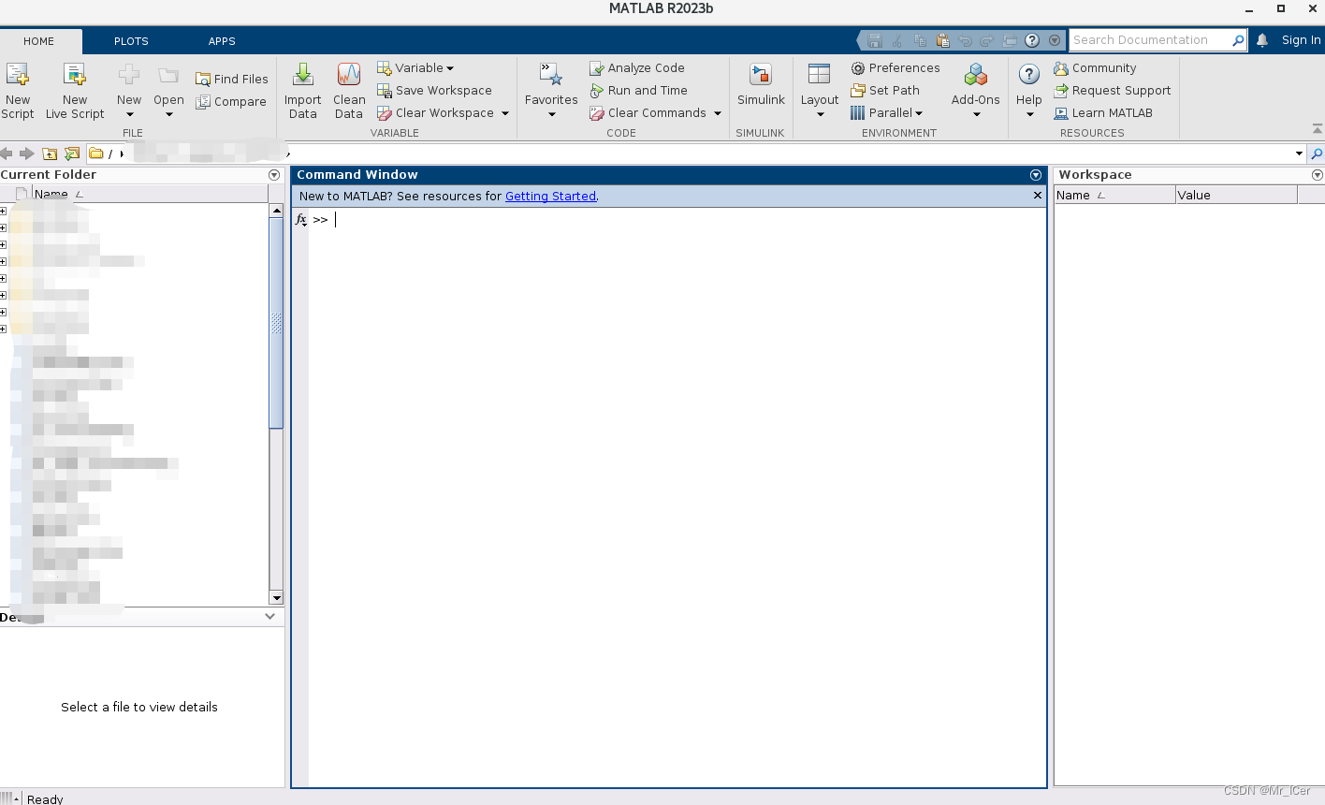1325x805 pixels.
Task: Click the search magnifier in documentation box
Action: (1238, 40)
